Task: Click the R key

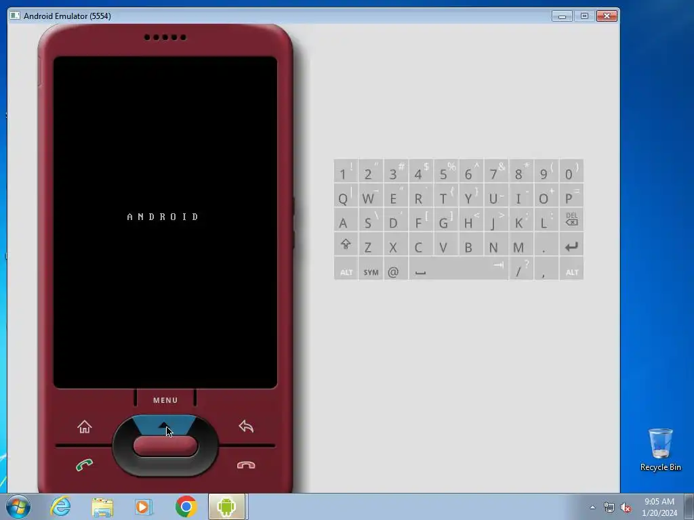Action: tap(421, 196)
